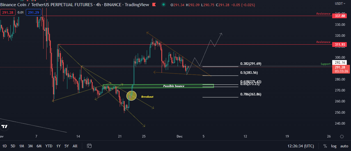
Task: Click the TradingView logo icon
Action: [x=4, y=127]
